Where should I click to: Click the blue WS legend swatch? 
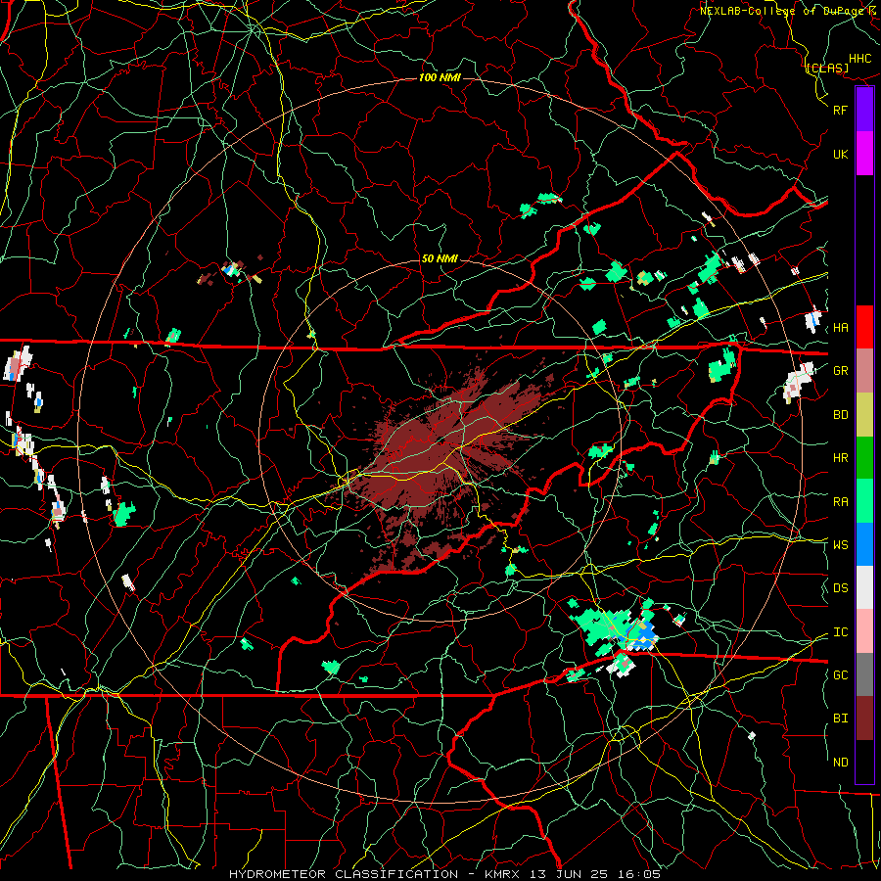point(864,544)
